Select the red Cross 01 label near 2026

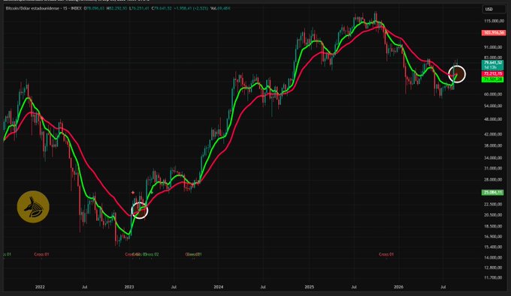[x=386, y=255]
